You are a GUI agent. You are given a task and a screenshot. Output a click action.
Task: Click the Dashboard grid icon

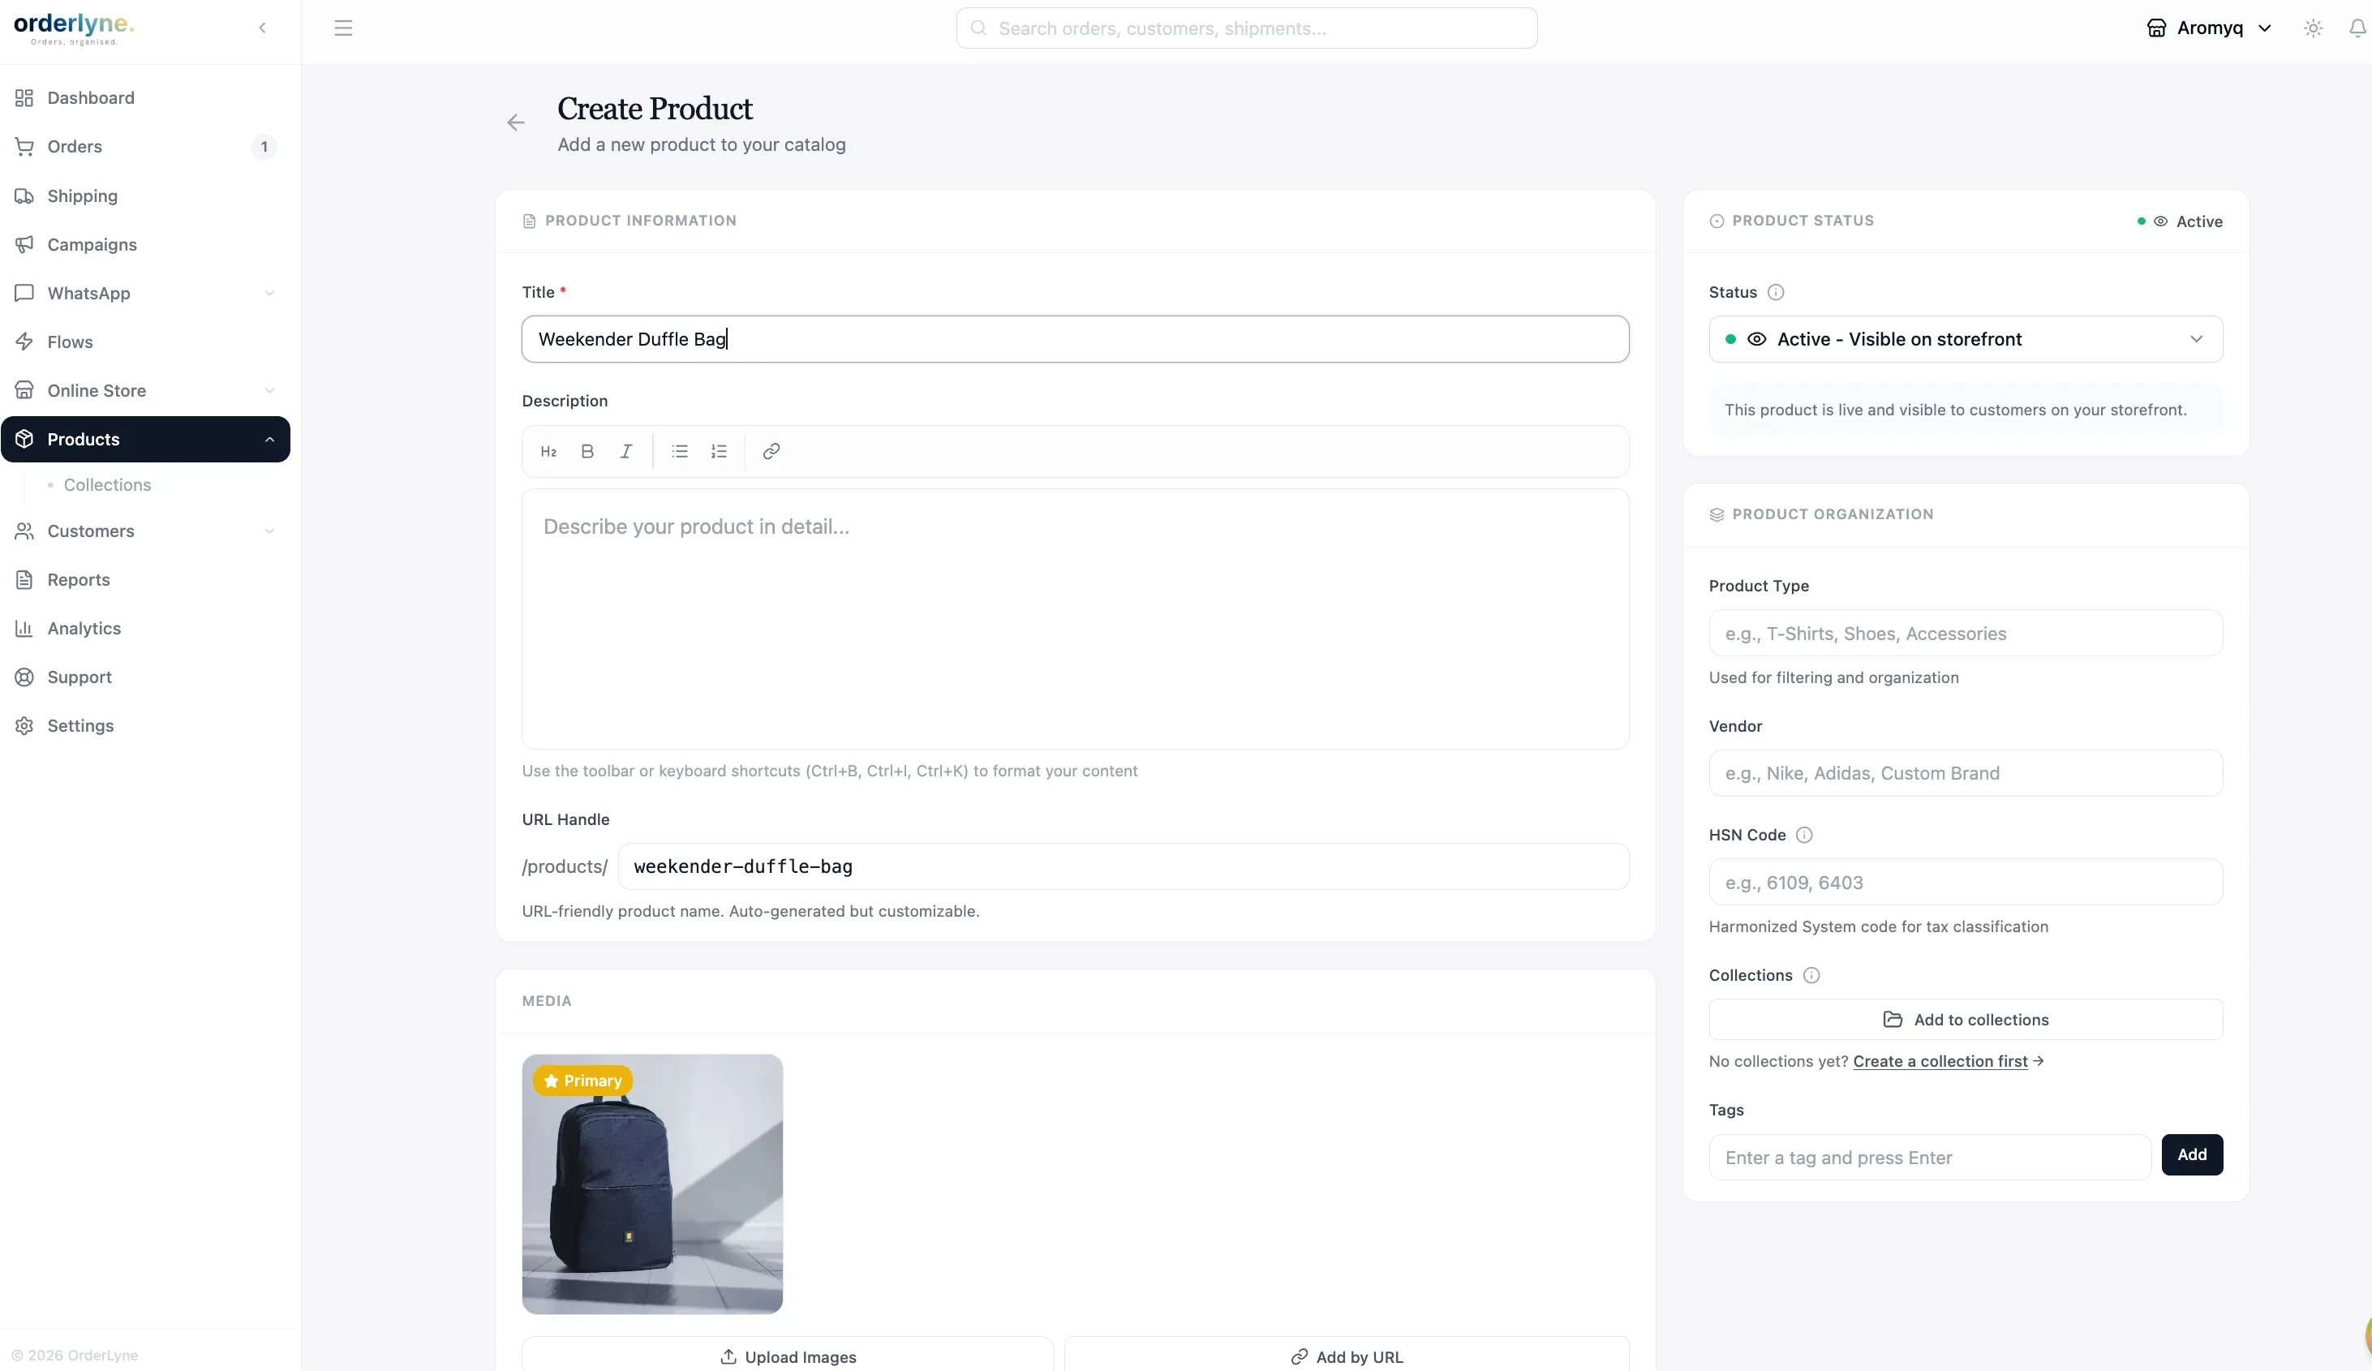(24, 98)
